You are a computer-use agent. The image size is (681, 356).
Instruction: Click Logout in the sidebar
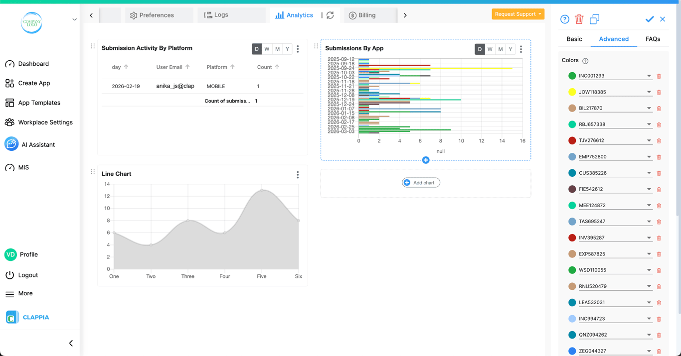(x=28, y=275)
